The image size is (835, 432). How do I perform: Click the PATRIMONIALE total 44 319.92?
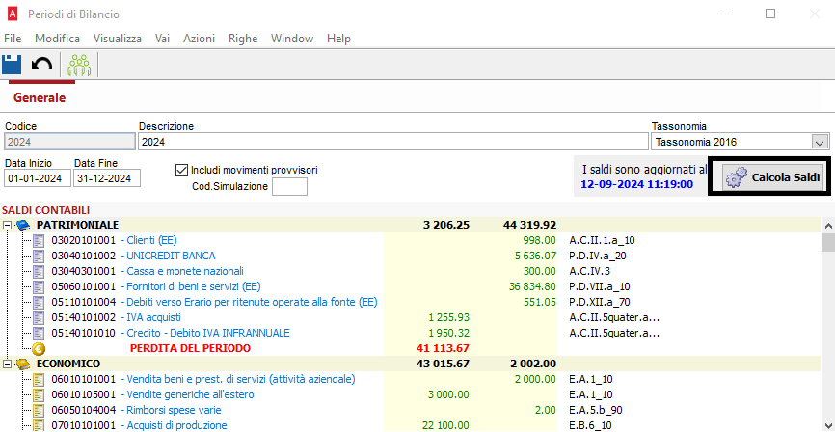pyautogui.click(x=530, y=225)
